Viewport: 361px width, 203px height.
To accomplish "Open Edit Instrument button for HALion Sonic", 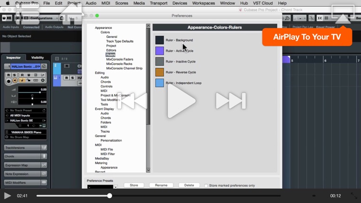I will click(44, 66).
